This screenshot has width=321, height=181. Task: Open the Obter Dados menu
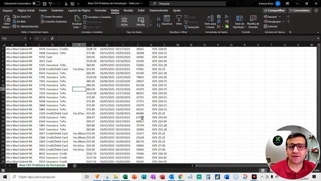tap(7, 22)
